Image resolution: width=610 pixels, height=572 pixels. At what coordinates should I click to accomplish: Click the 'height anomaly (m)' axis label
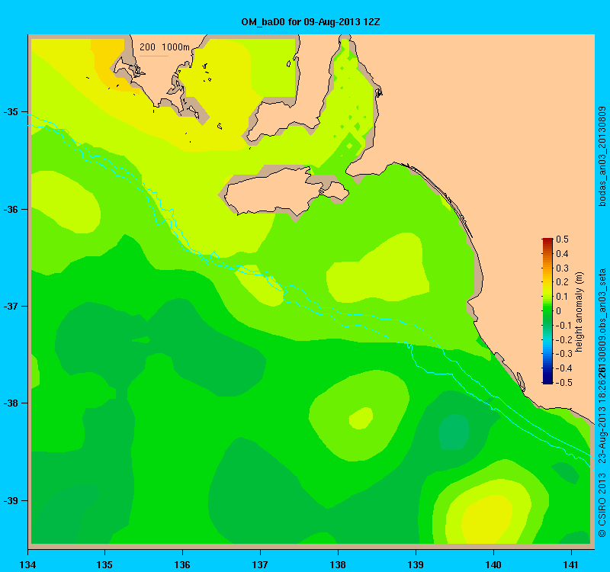579,312
